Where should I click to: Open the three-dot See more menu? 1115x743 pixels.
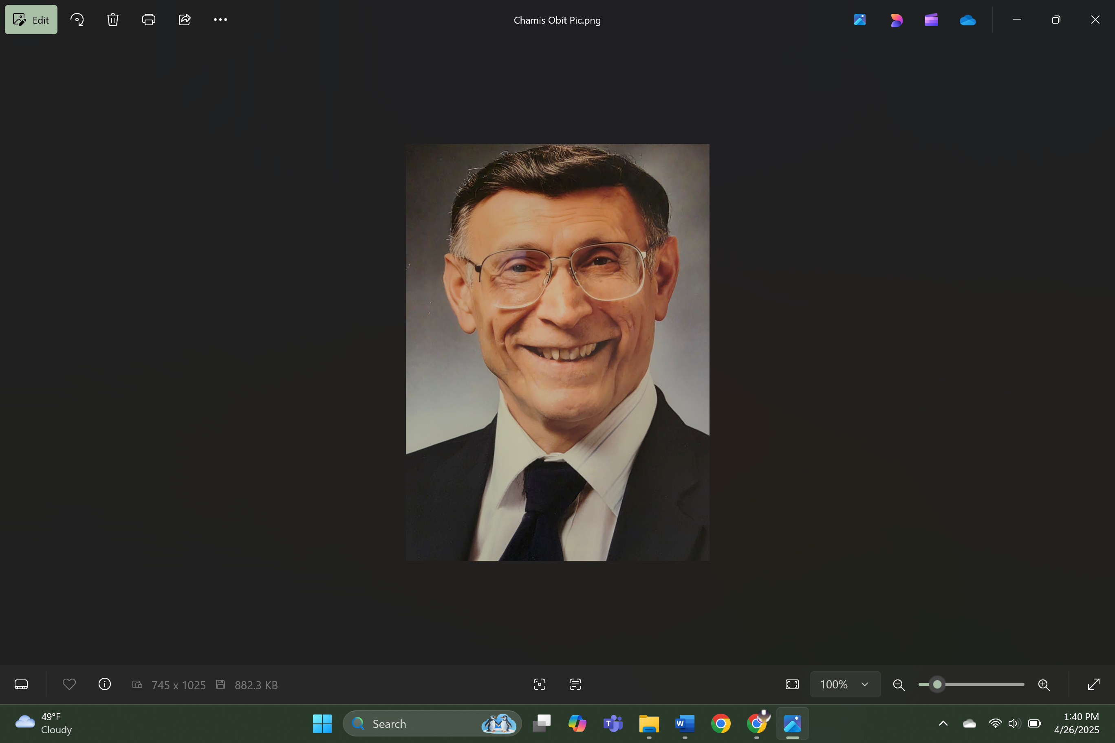(x=220, y=20)
